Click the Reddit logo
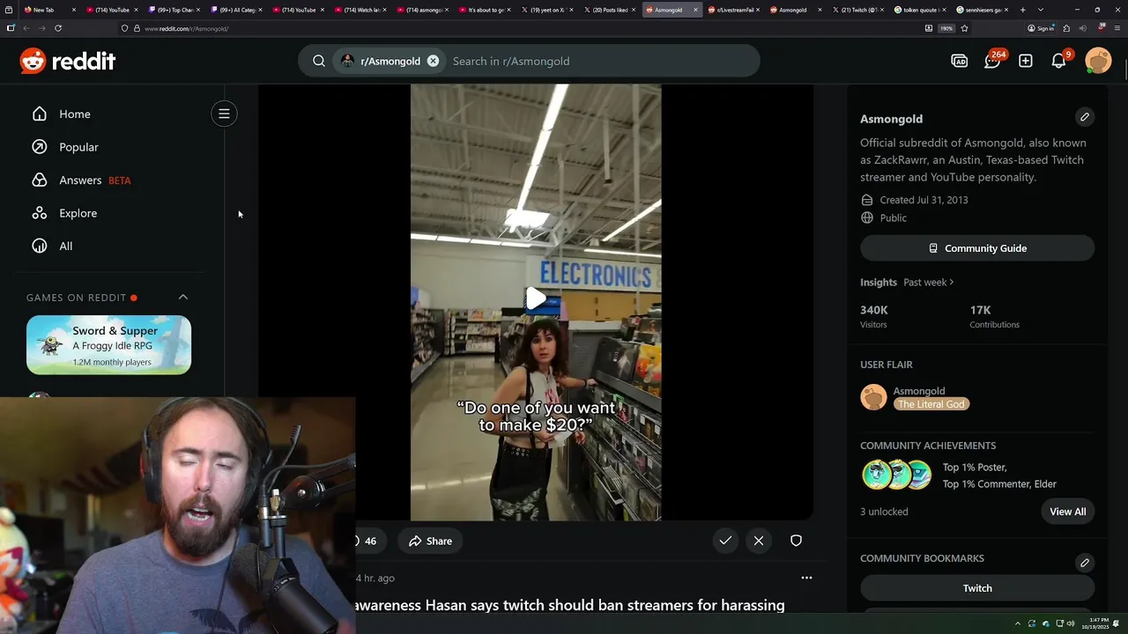 pyautogui.click(x=68, y=61)
